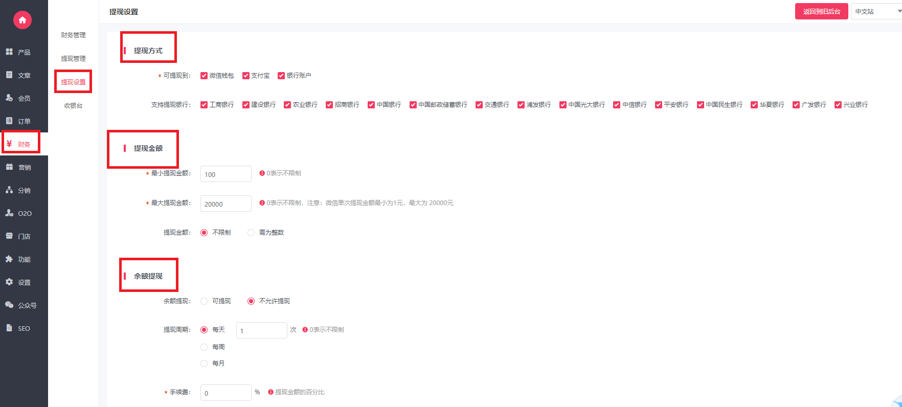Open the 文章 document icon in sidebar
This screenshot has height=407, width=902.
point(9,75)
